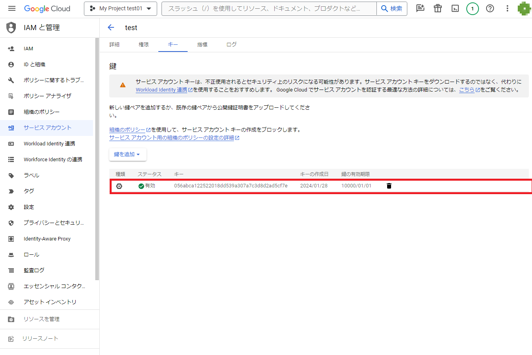Click the help question mark icon

[490, 8]
